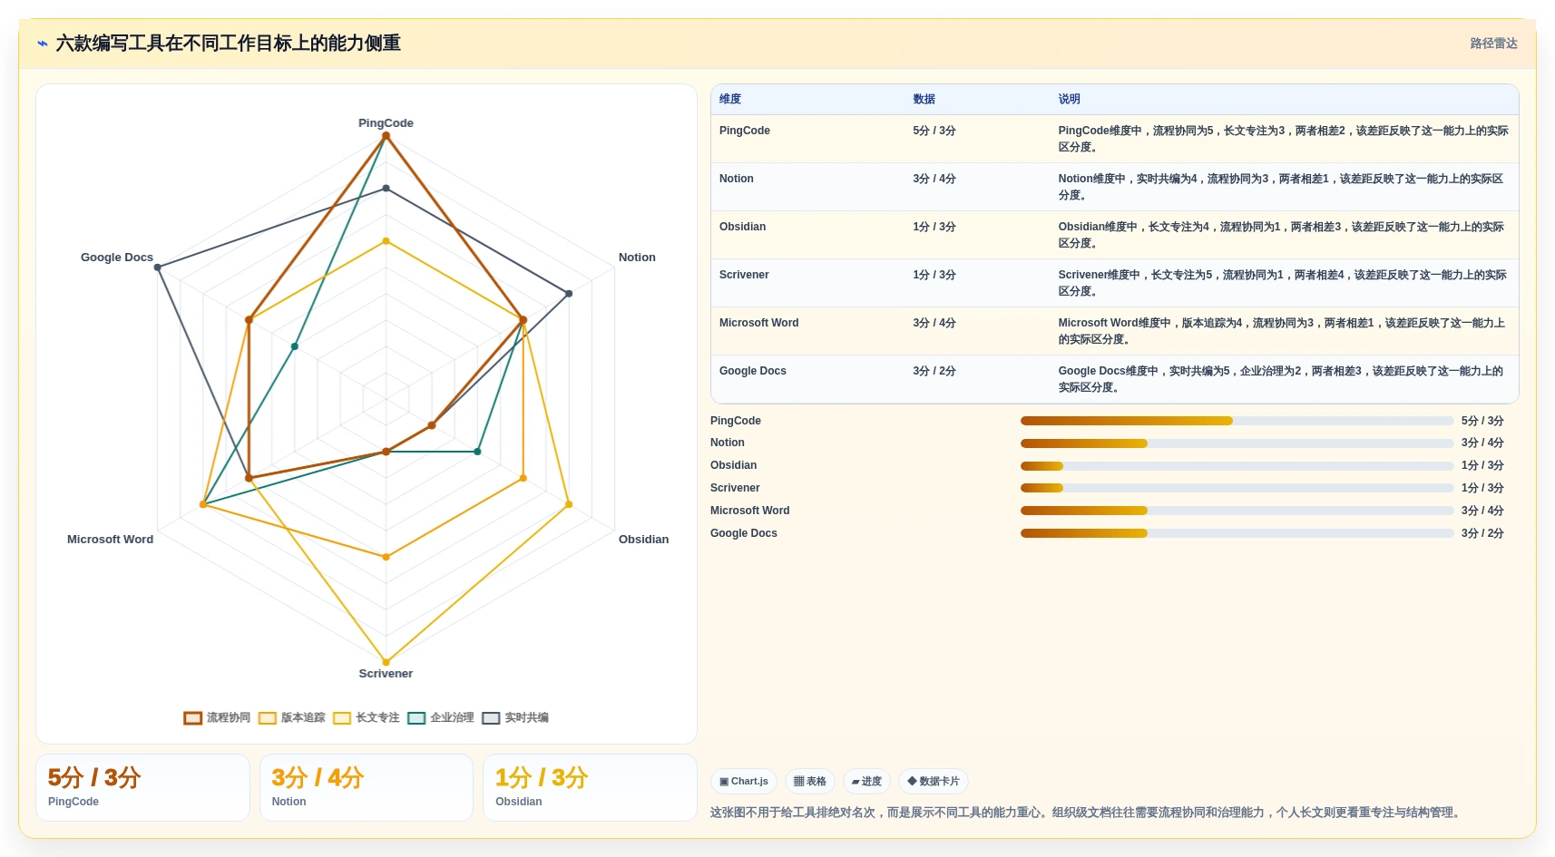Toggle the 流程协同 legend series
This screenshot has height=857, width=1555.
pos(217,717)
